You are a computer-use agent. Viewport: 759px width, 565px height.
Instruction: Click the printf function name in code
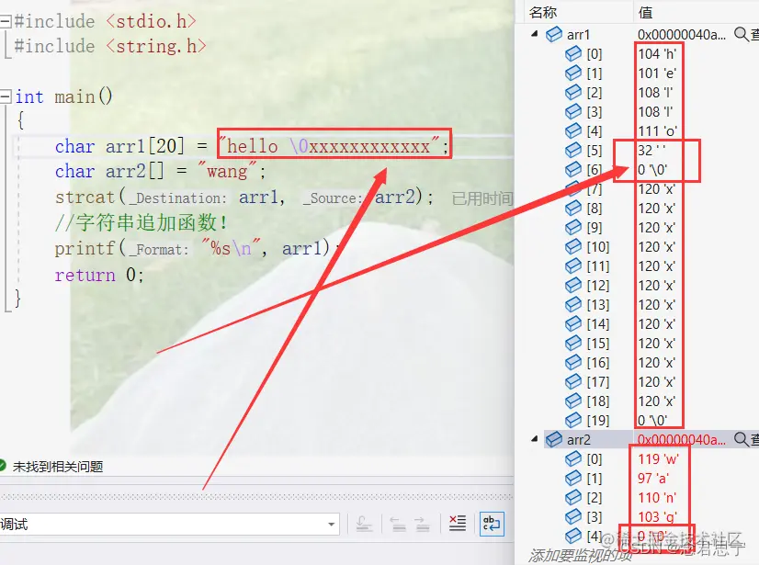pos(85,248)
